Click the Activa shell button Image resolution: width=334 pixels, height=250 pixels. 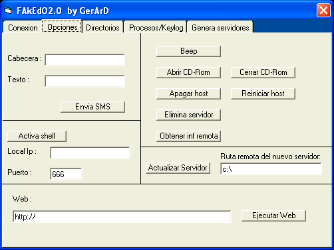37,136
